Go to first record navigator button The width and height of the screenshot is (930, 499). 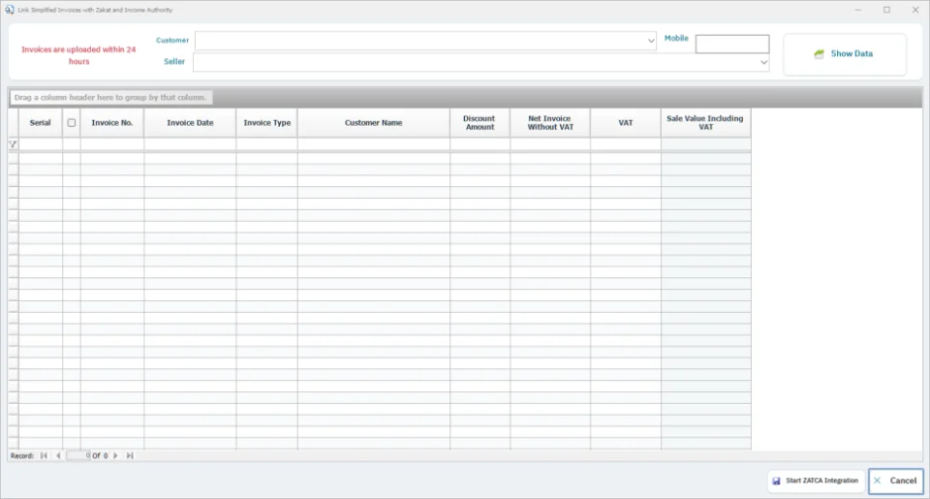click(x=44, y=455)
